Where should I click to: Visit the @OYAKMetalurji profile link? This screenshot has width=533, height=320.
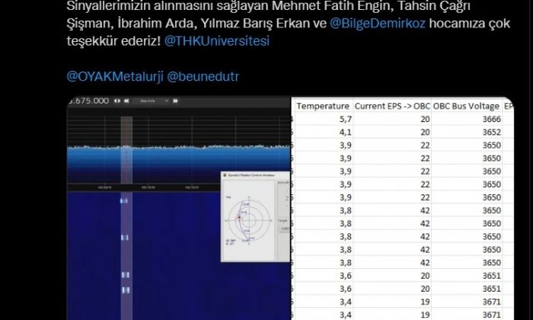tap(114, 77)
